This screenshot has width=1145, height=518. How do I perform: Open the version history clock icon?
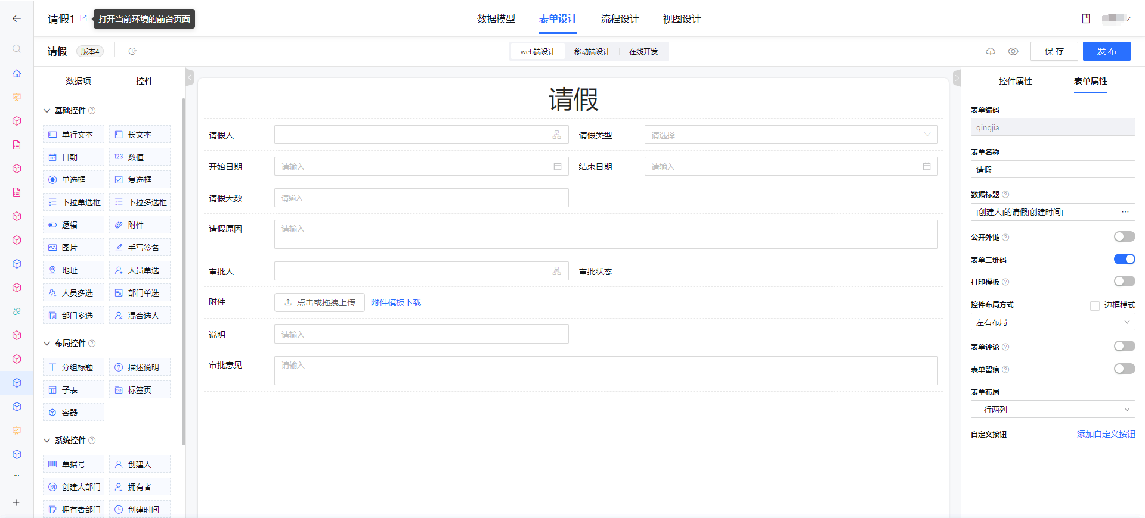pos(132,51)
